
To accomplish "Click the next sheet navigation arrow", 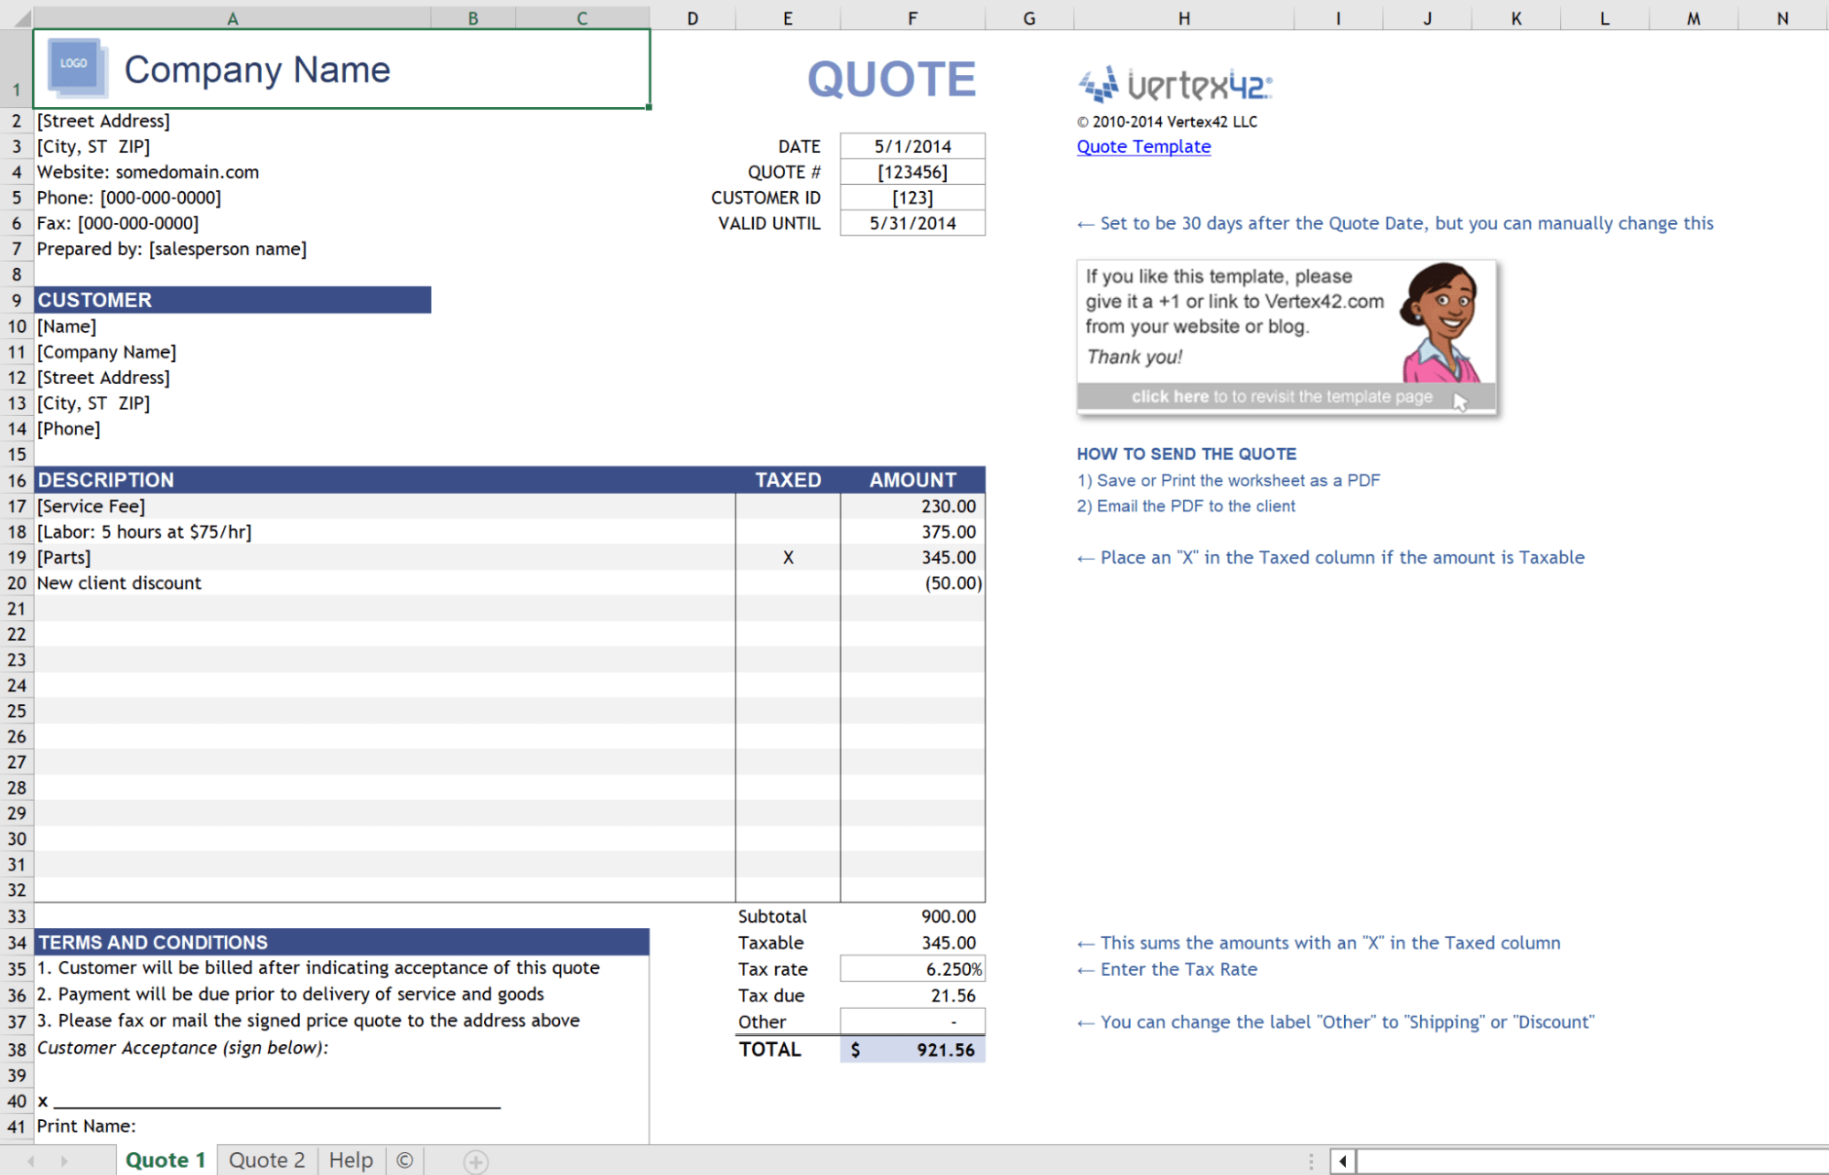I will pyautogui.click(x=64, y=1161).
